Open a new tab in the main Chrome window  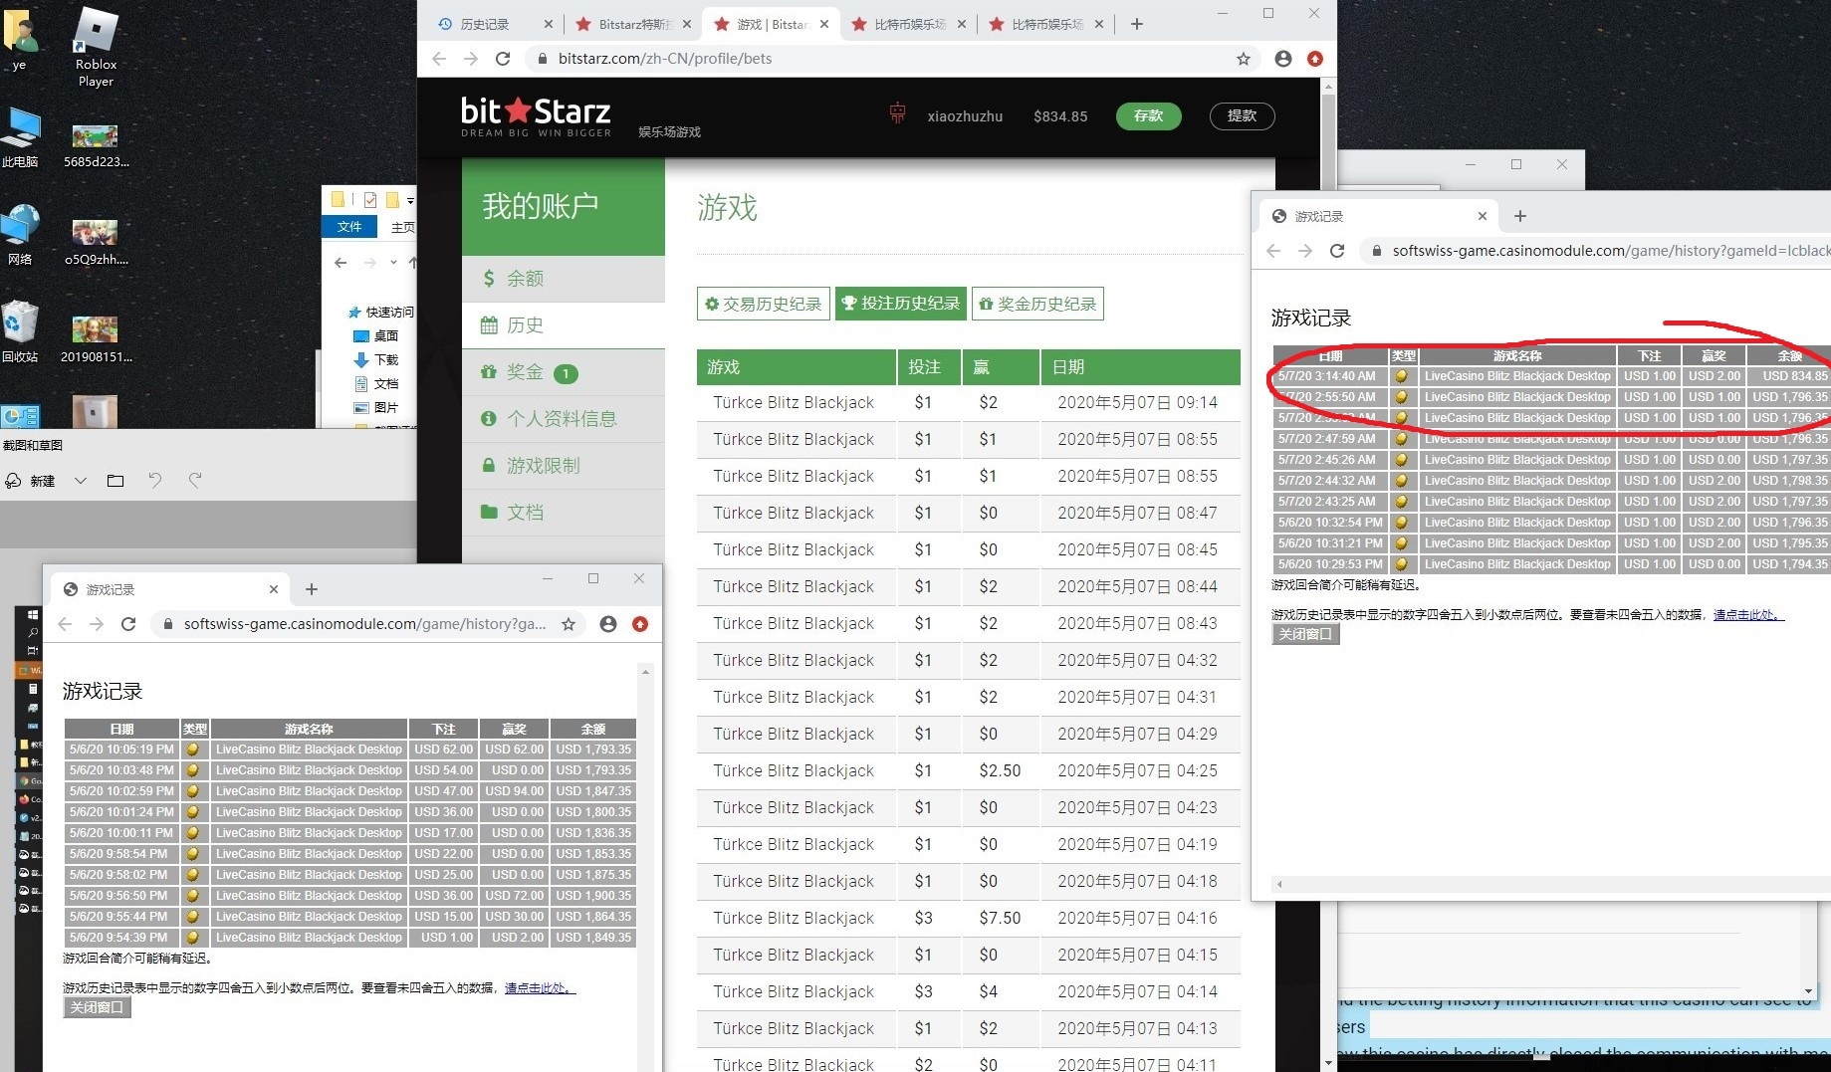(x=1137, y=24)
